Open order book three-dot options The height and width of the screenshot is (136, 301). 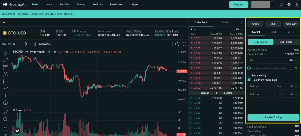point(242,22)
